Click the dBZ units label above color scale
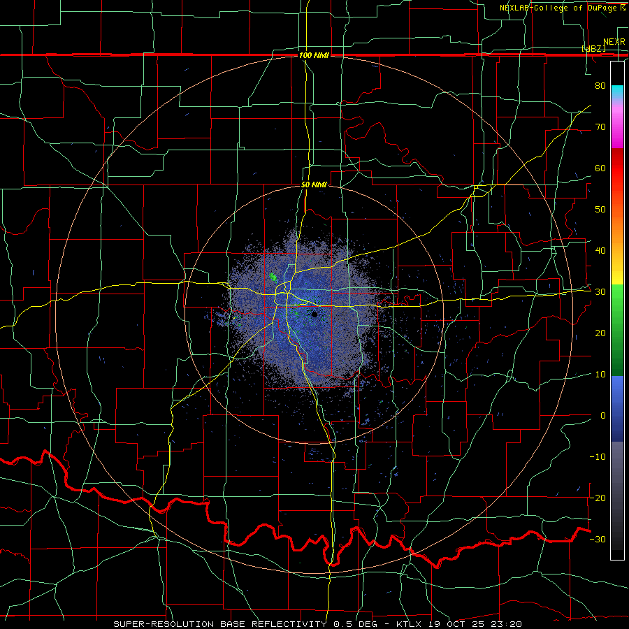 (593, 49)
